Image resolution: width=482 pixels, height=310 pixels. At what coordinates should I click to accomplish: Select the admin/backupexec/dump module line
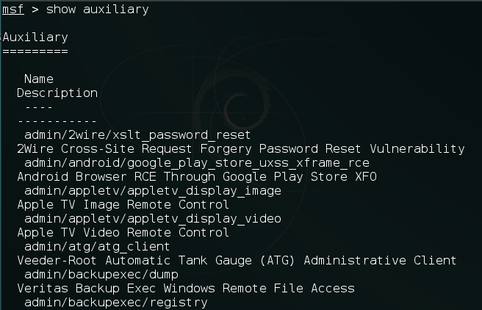[x=101, y=275]
